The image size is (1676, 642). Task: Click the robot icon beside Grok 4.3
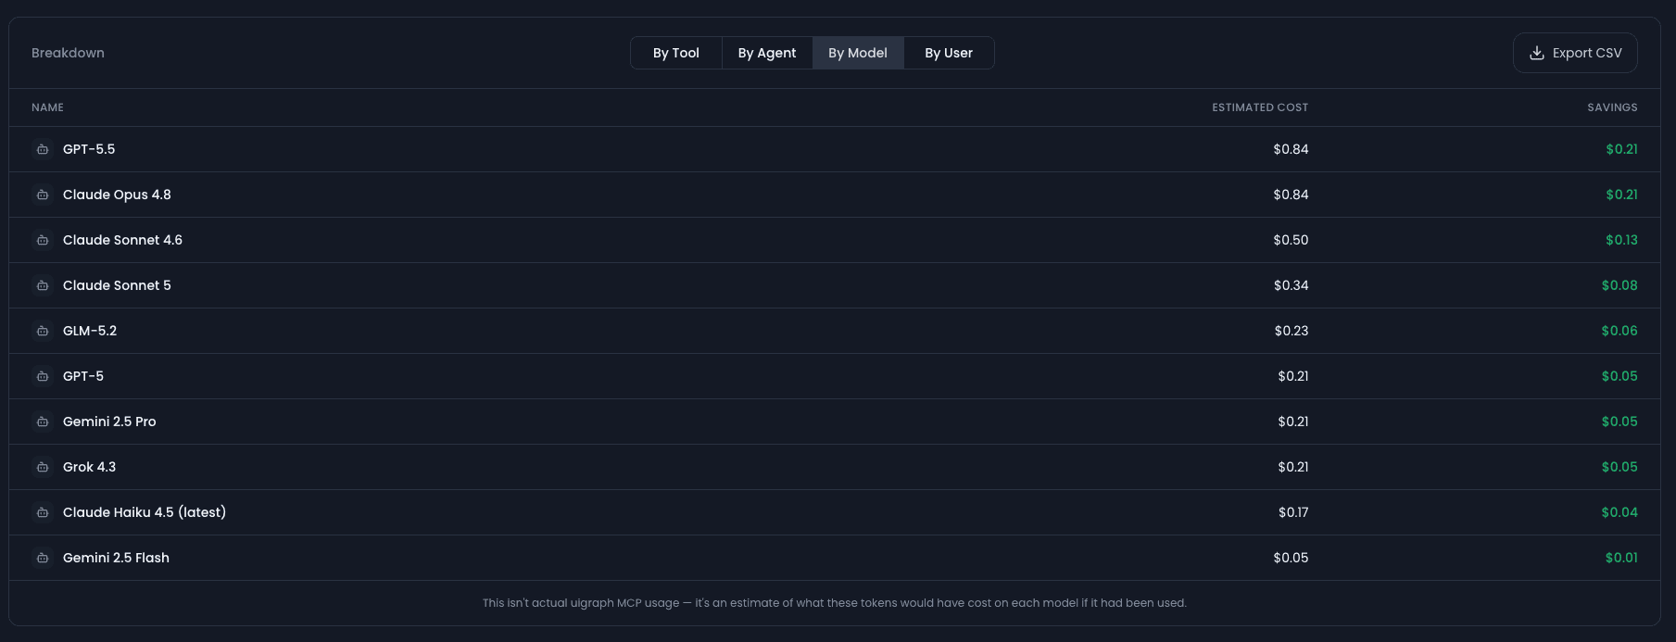tap(43, 467)
